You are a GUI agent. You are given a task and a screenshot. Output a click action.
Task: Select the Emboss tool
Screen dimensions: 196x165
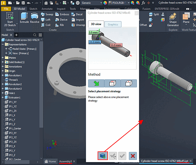tap(62, 14)
